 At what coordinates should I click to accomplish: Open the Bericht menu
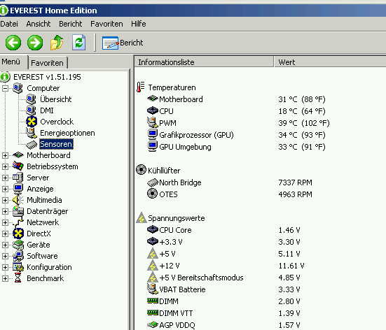[x=71, y=24]
